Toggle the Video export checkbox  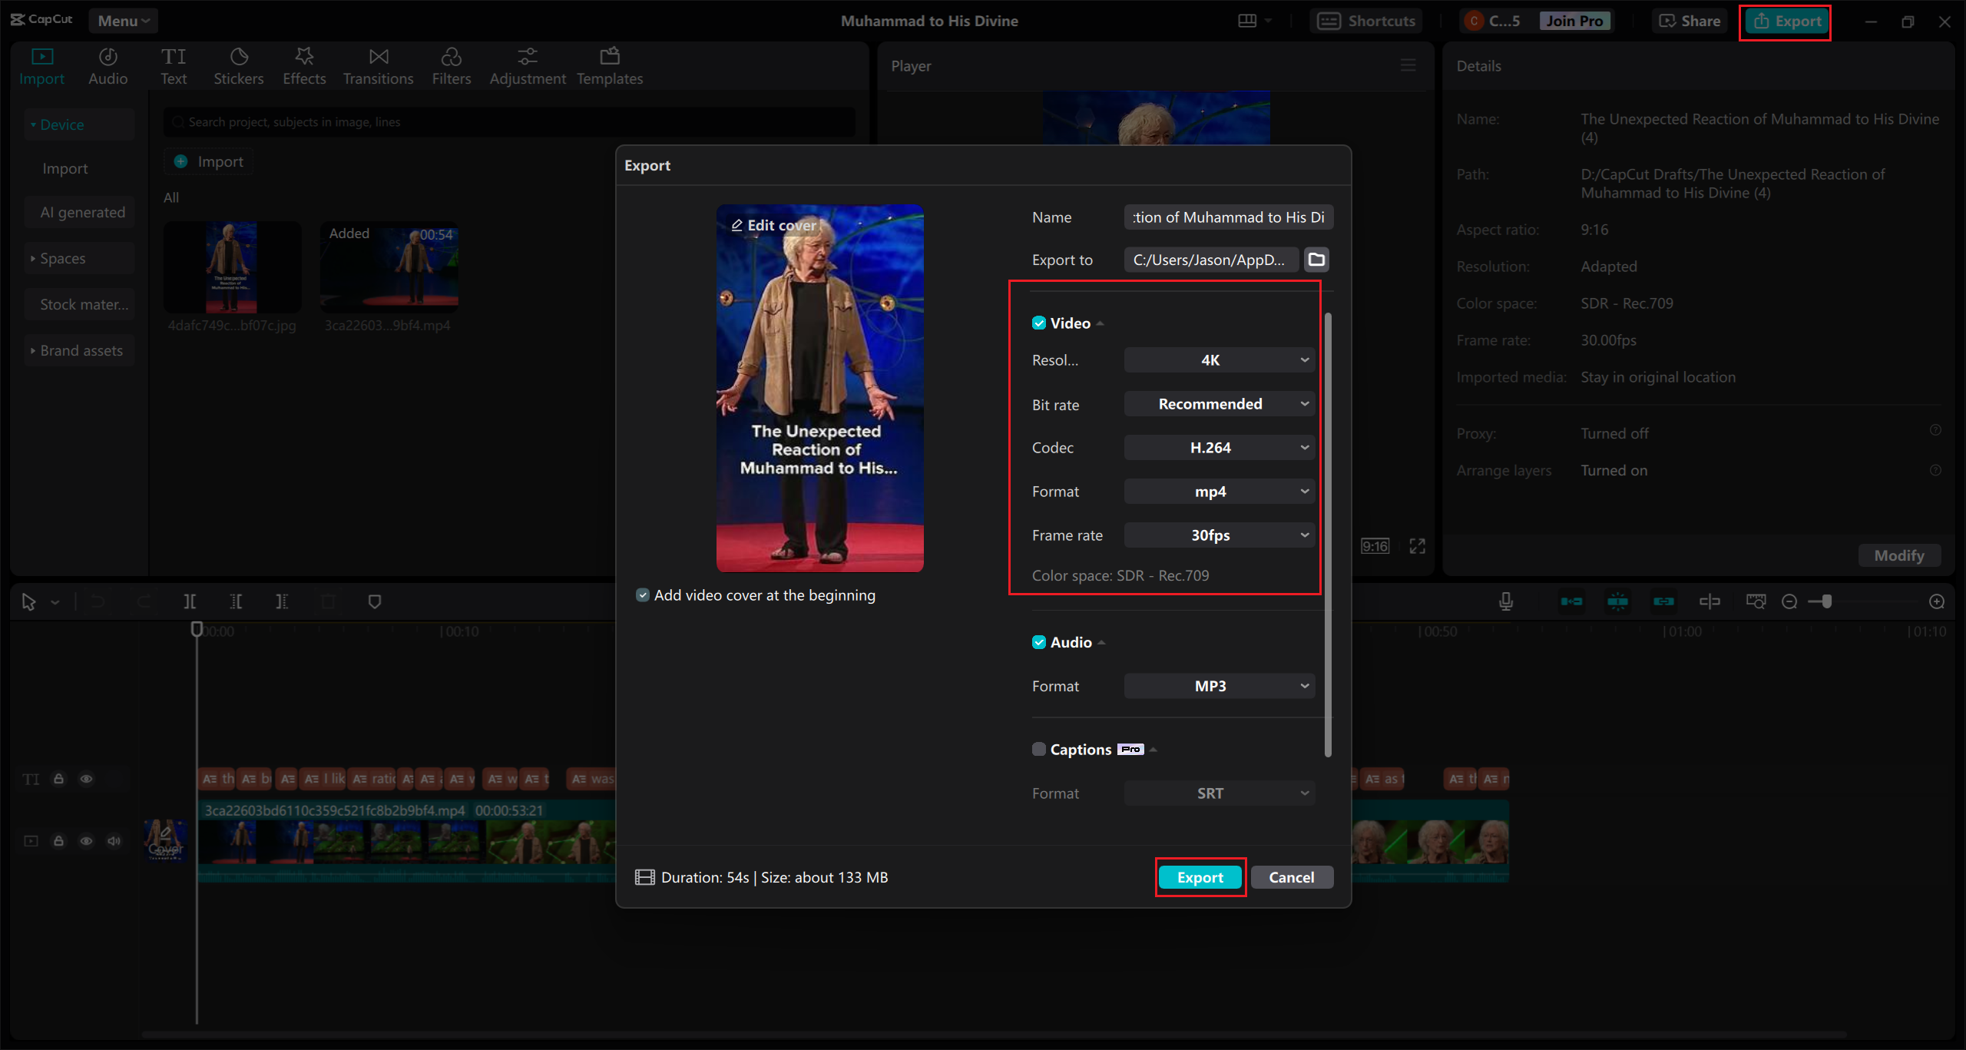[x=1038, y=321]
